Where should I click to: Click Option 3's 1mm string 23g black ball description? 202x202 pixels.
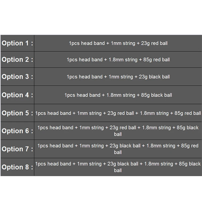[118, 77]
